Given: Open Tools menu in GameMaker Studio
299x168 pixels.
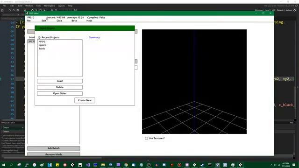Looking at the screenshot, I should click(38, 6).
